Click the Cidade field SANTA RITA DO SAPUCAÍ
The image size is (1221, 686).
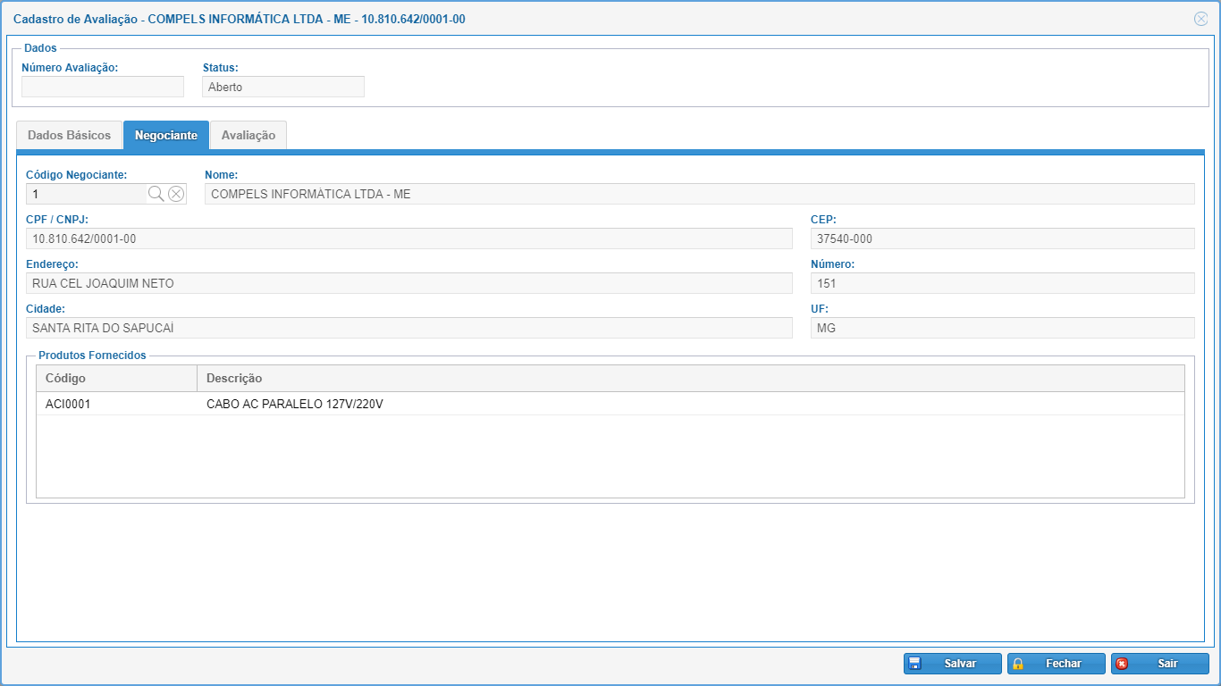409,328
